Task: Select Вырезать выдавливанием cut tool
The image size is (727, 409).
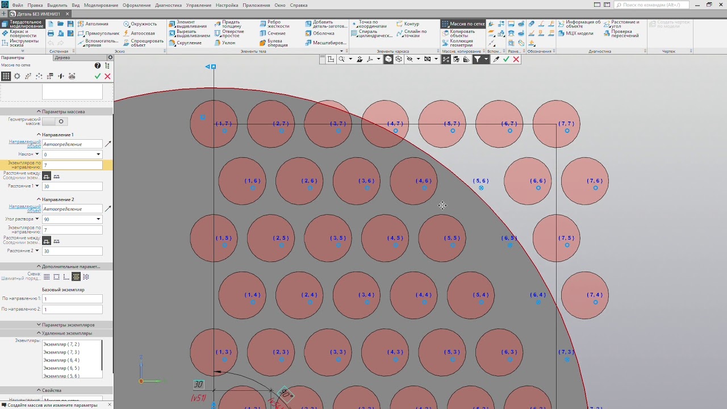Action: click(190, 34)
